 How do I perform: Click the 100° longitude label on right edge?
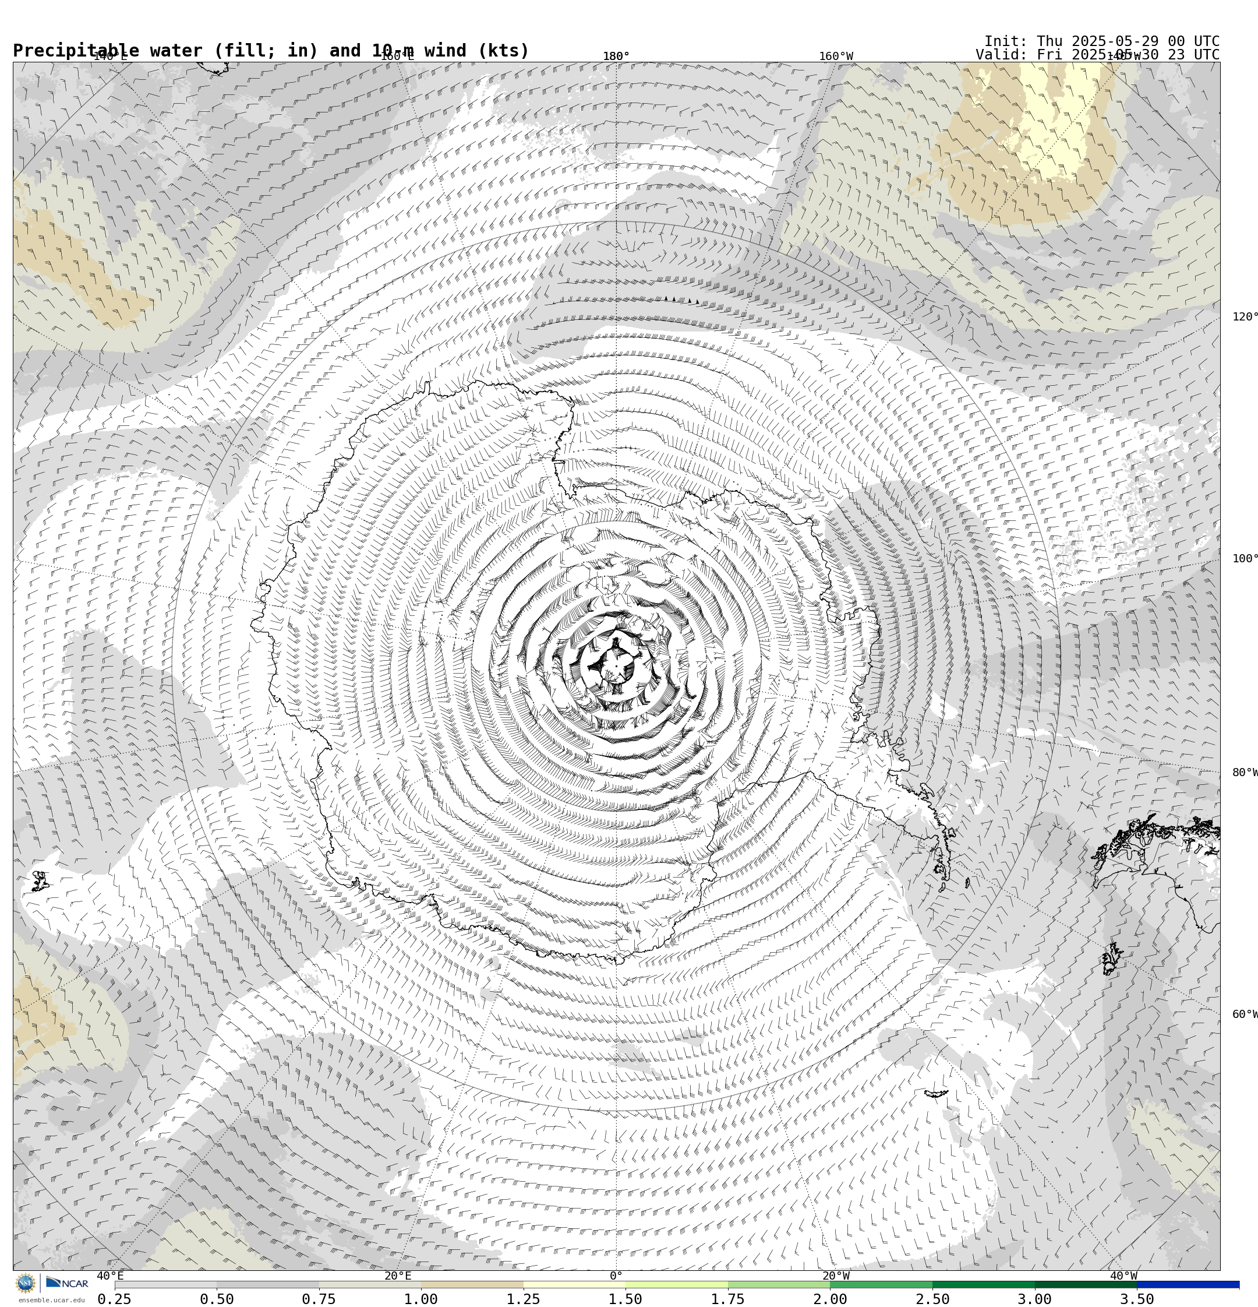(x=1245, y=559)
